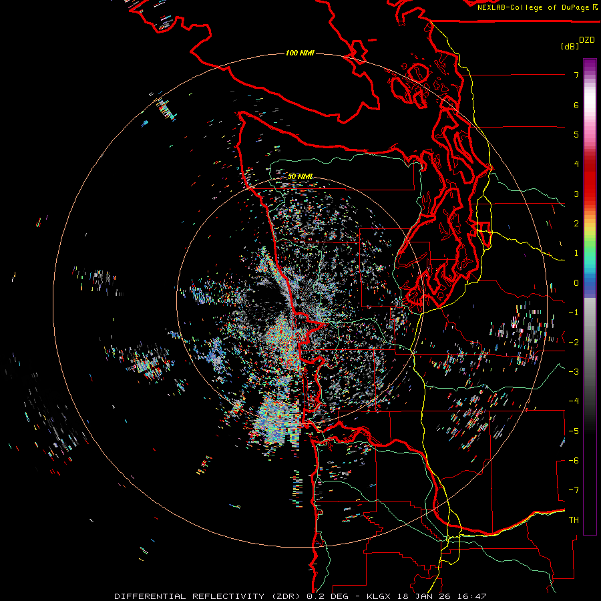Select the -5 value on the color scale
The width and height of the screenshot is (601, 601).
(x=574, y=431)
